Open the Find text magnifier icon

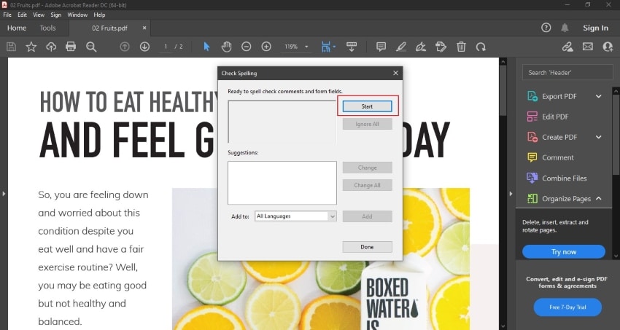coord(91,47)
